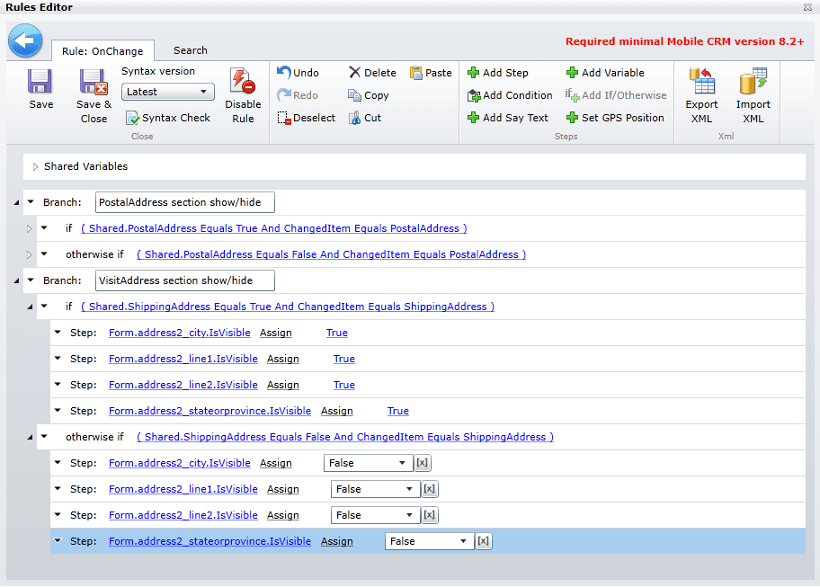The image size is (820, 587).
Task: Switch to the Rule: OnChange tab
Action: coord(102,50)
